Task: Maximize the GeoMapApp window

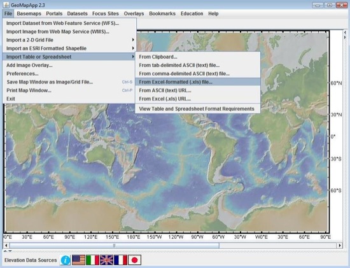Action: 330,5
